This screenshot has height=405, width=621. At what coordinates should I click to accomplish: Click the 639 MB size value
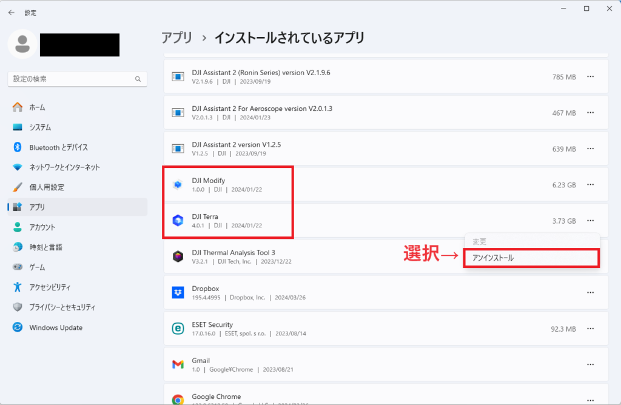[564, 149]
